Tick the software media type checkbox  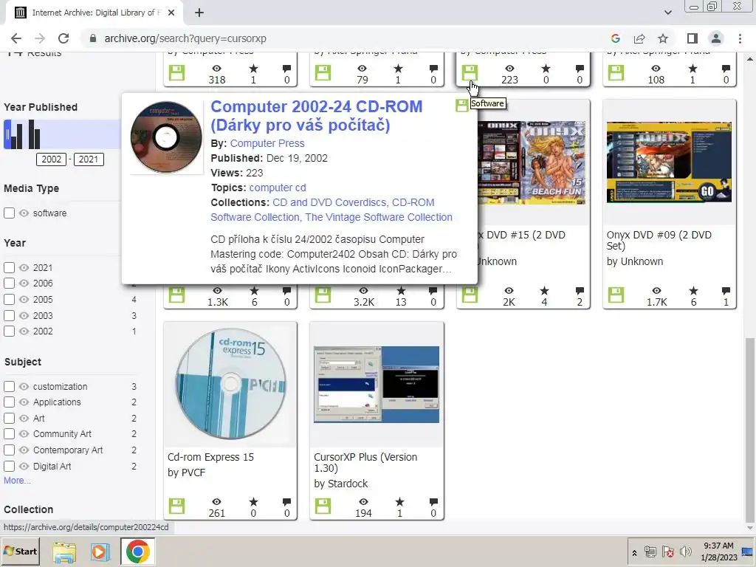pyautogui.click(x=9, y=213)
